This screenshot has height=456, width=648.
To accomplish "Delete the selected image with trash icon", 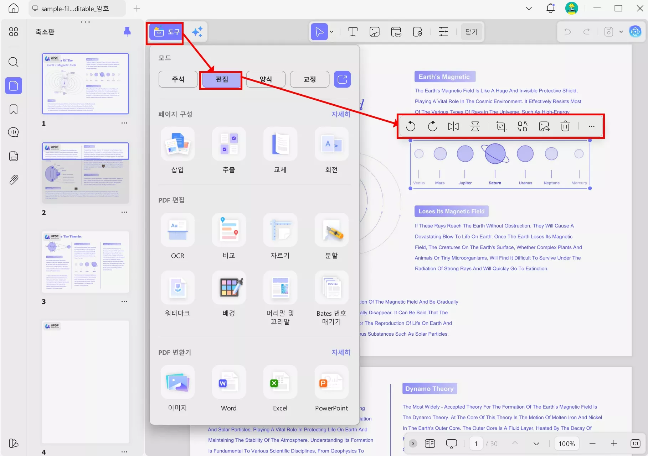I will (565, 126).
